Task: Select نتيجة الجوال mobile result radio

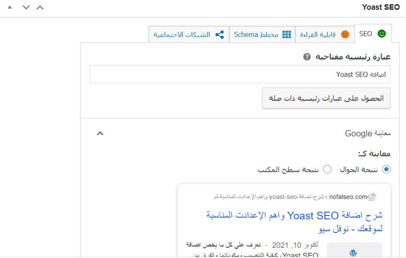Action: click(x=386, y=170)
